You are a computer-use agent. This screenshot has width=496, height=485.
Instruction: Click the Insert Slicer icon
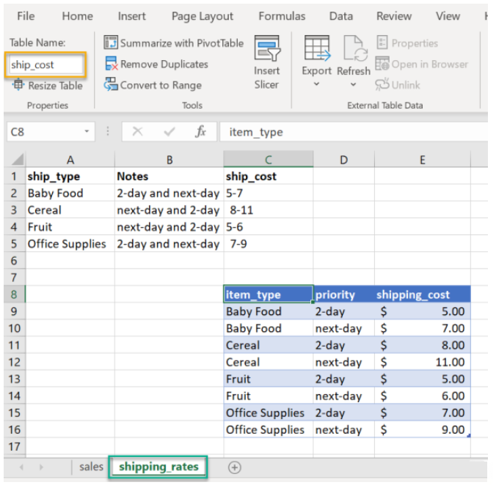267,48
